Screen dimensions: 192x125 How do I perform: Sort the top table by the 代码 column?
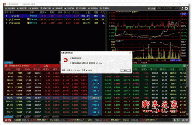pos(32,12)
